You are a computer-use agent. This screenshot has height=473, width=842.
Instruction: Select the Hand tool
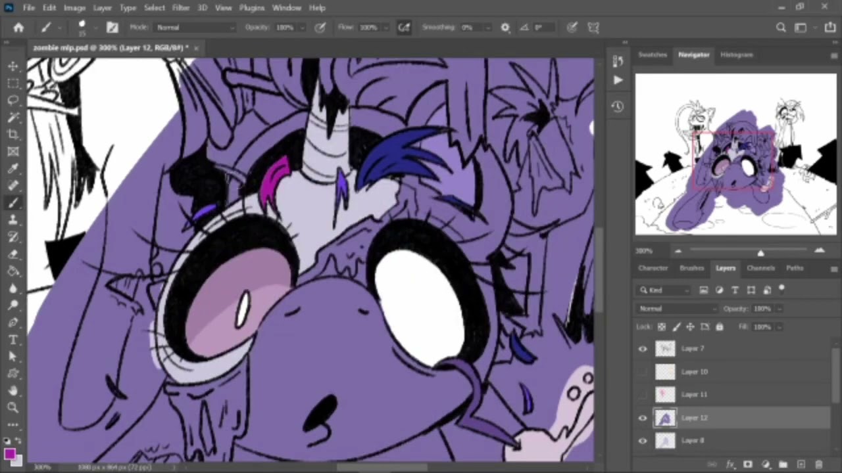point(13,390)
